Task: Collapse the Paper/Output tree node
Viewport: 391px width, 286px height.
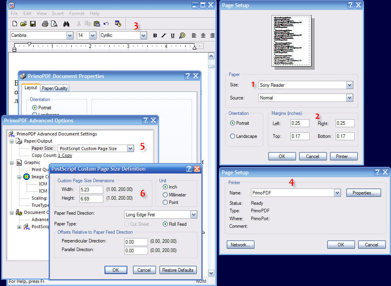Action: 12,141
